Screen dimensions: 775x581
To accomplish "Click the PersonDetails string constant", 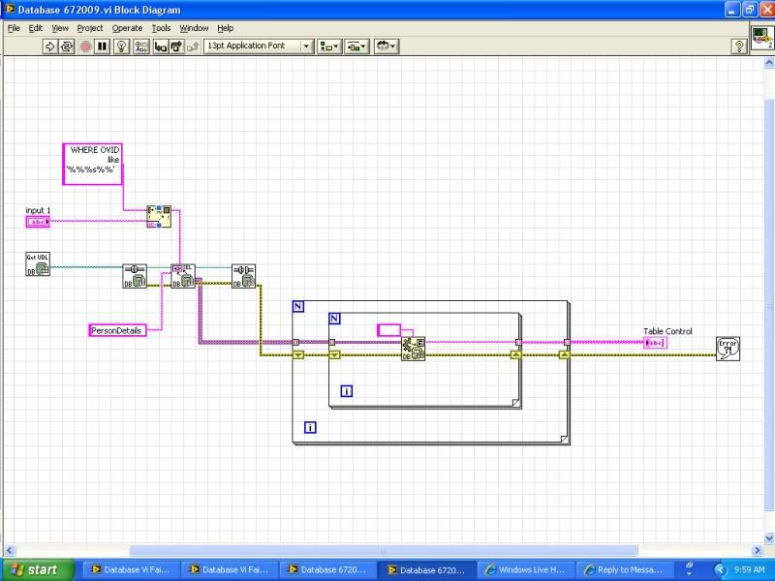I will [x=116, y=330].
